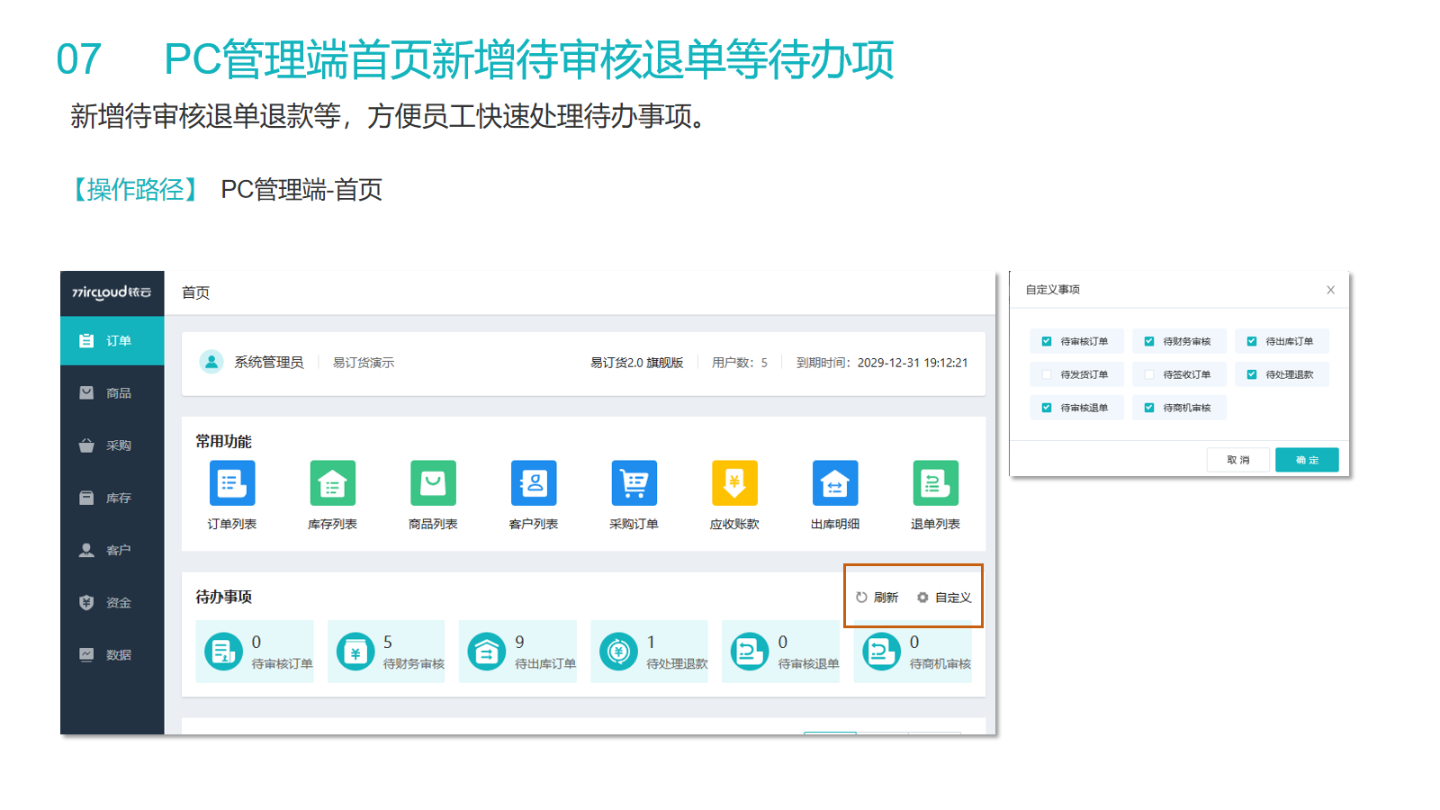
Task: Click the 待审核订单 to-do icon
Action: (x=223, y=652)
